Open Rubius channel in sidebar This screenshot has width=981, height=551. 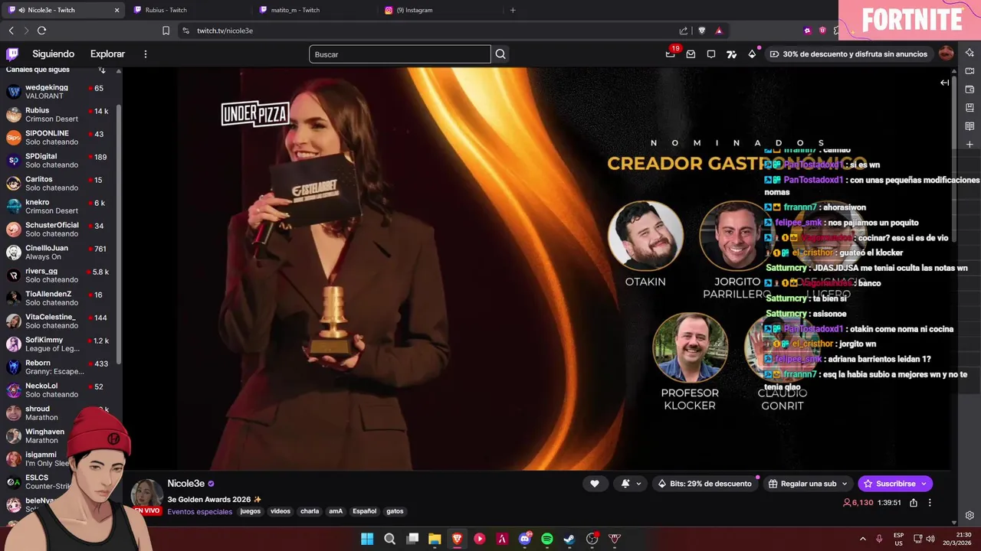point(59,115)
